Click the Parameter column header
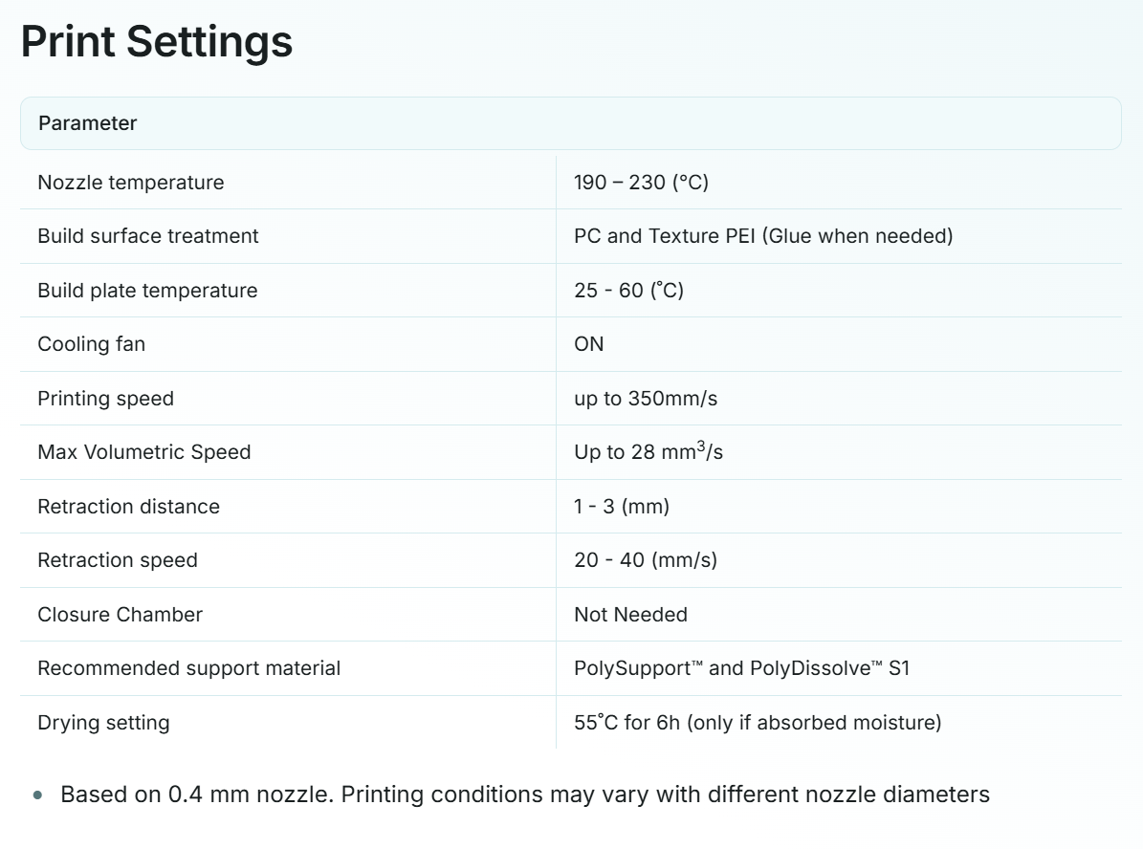The height and width of the screenshot is (849, 1143). 88,123
